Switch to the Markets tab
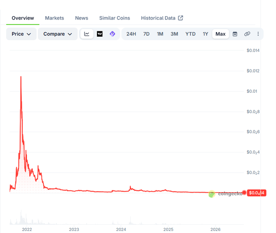276x233 pixels. pyautogui.click(x=54, y=18)
